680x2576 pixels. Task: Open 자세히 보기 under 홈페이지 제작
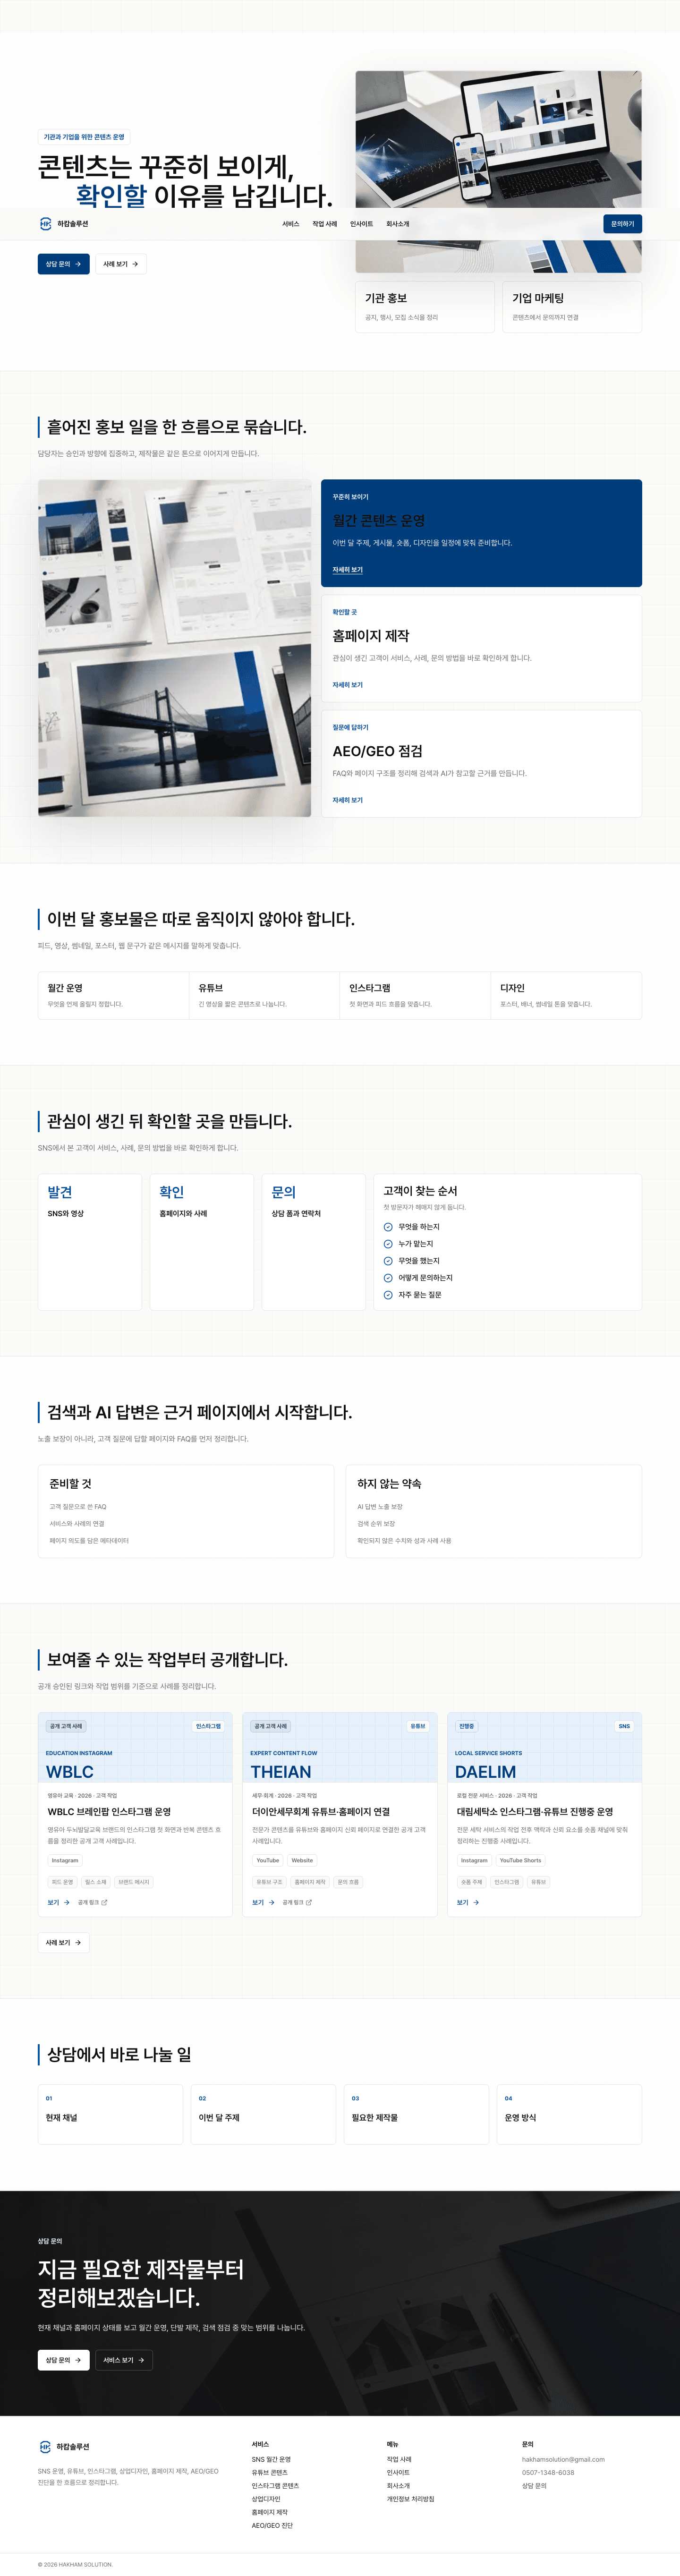pos(348,685)
